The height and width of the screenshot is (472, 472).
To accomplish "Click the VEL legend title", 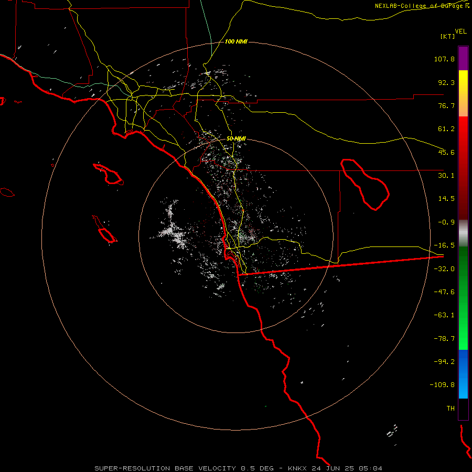I will click(x=460, y=31).
